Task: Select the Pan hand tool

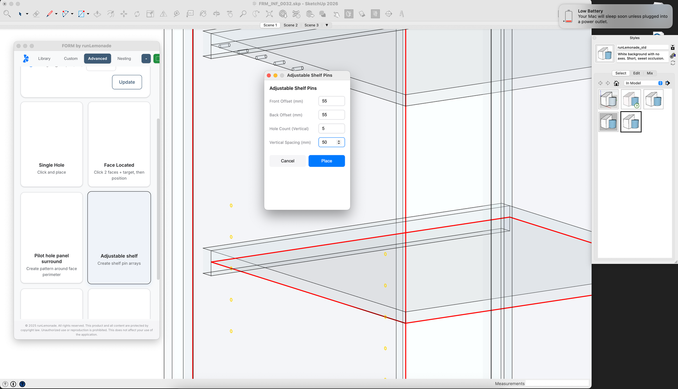Action: click(230, 14)
